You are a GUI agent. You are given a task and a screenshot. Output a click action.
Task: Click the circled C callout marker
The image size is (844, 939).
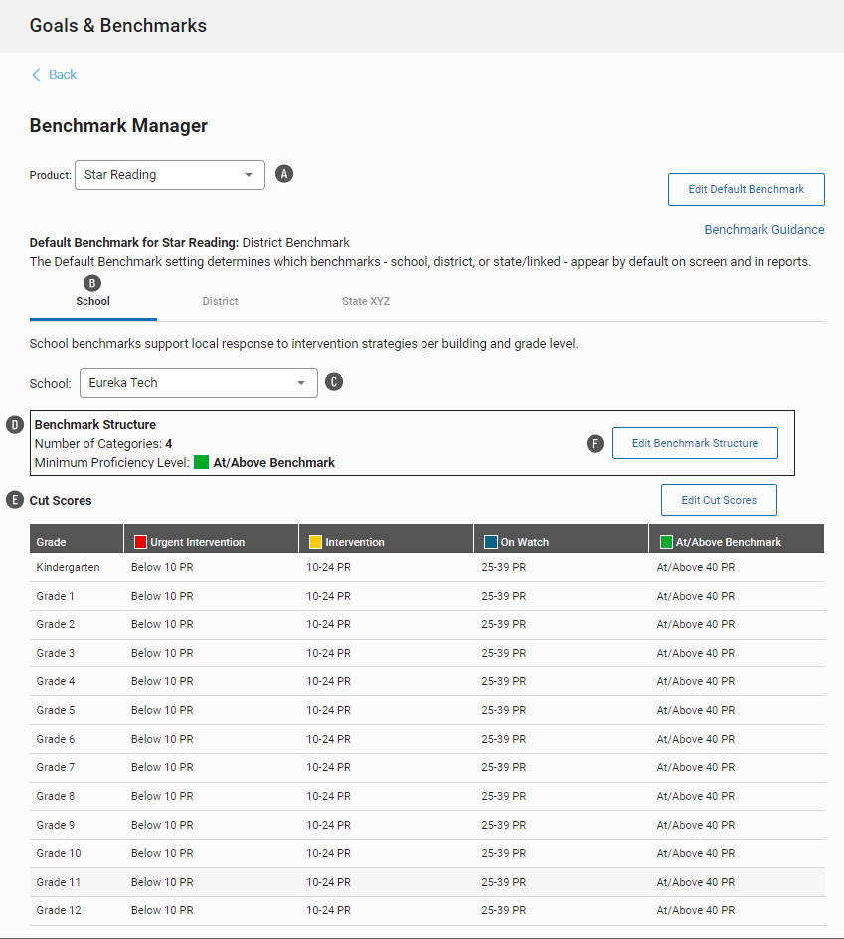334,382
